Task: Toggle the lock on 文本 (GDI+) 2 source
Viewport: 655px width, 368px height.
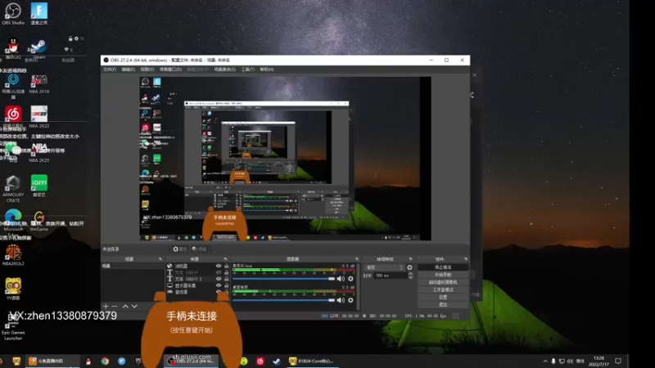Action: pos(227,279)
